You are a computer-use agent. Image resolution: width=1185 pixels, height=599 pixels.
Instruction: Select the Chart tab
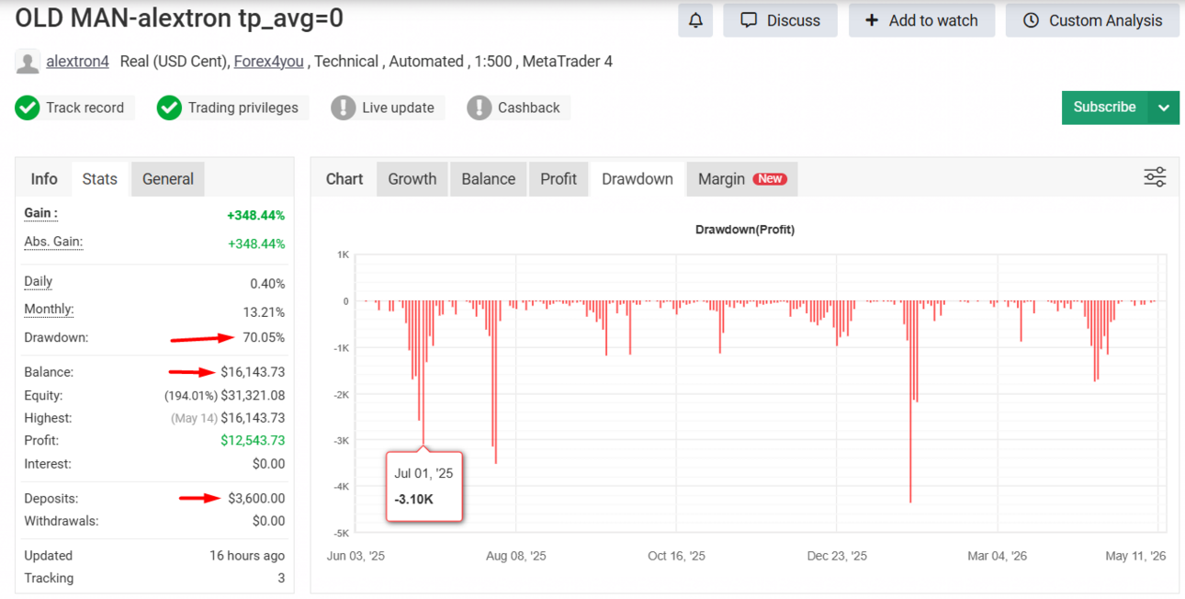344,179
